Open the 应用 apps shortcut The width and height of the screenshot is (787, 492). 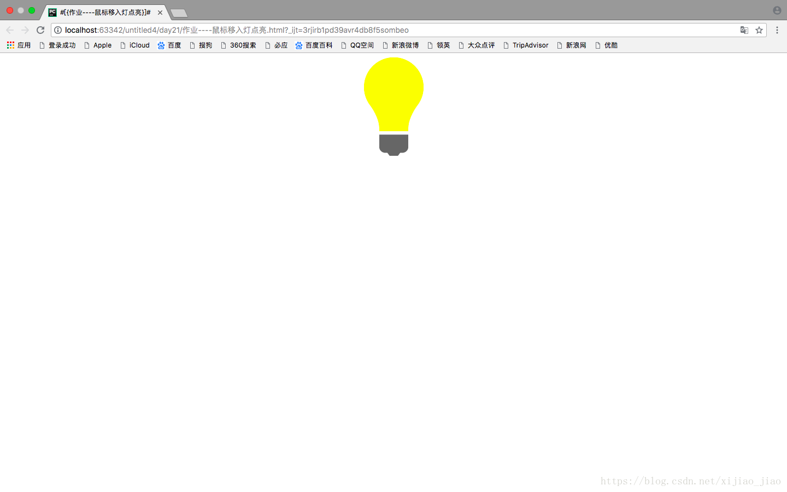point(19,45)
